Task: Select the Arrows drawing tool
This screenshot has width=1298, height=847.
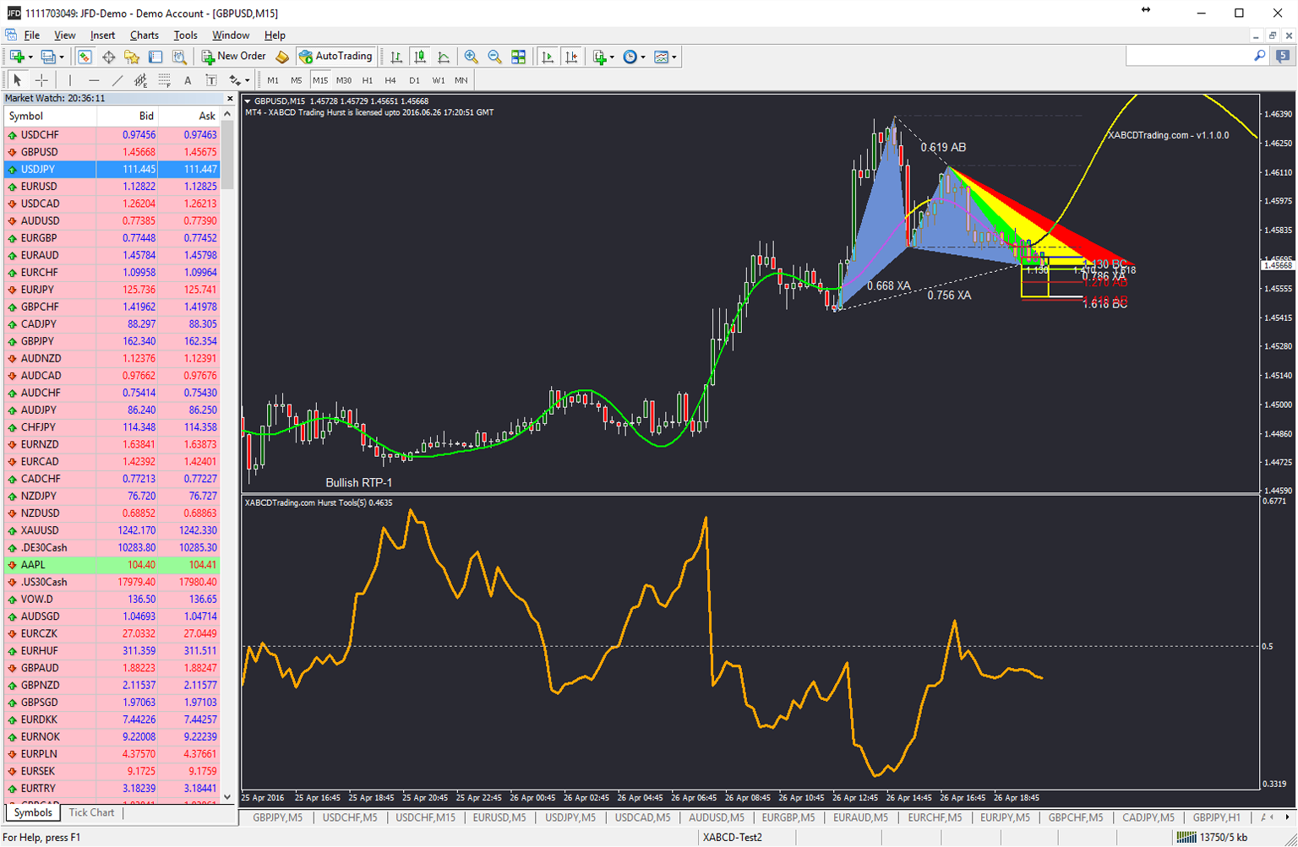Action: 235,80
